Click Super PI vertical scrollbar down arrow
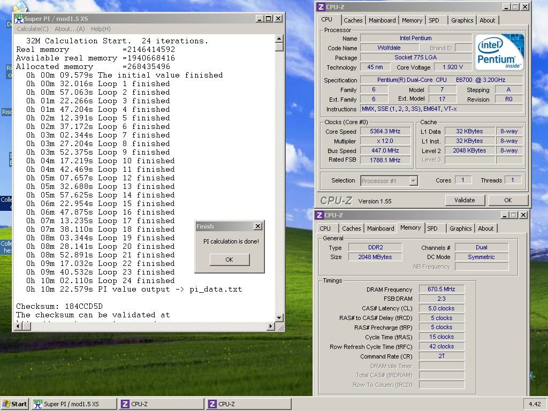 point(279,318)
